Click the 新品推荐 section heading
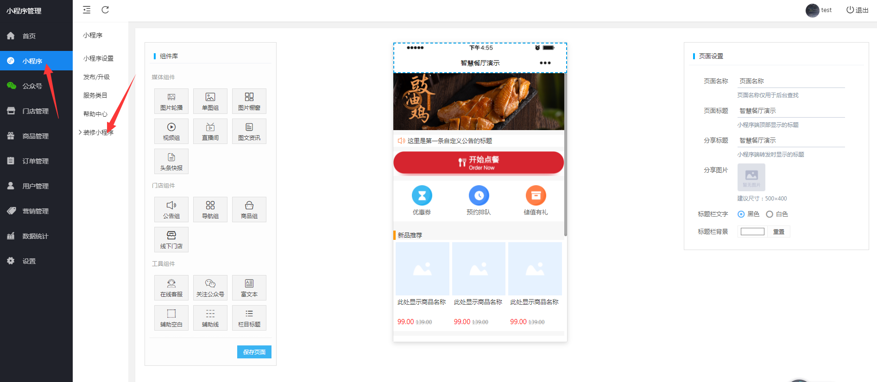 click(410, 235)
